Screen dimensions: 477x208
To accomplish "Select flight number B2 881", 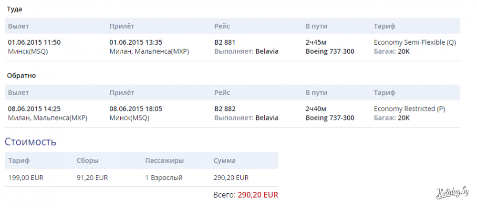I will (225, 42).
